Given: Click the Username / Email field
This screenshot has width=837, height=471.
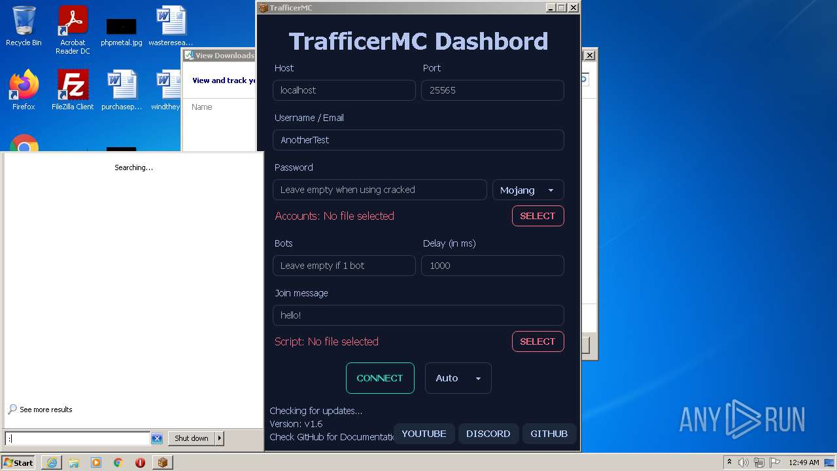Looking at the screenshot, I should click(418, 140).
